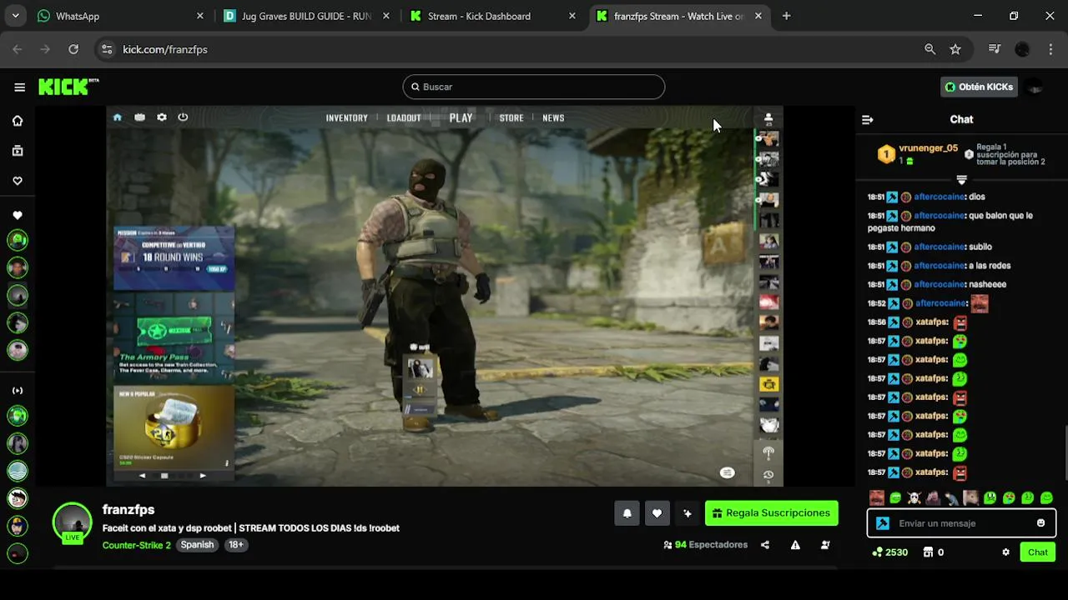Select LOADOUT in the game menu
The height and width of the screenshot is (600, 1068).
click(x=404, y=118)
